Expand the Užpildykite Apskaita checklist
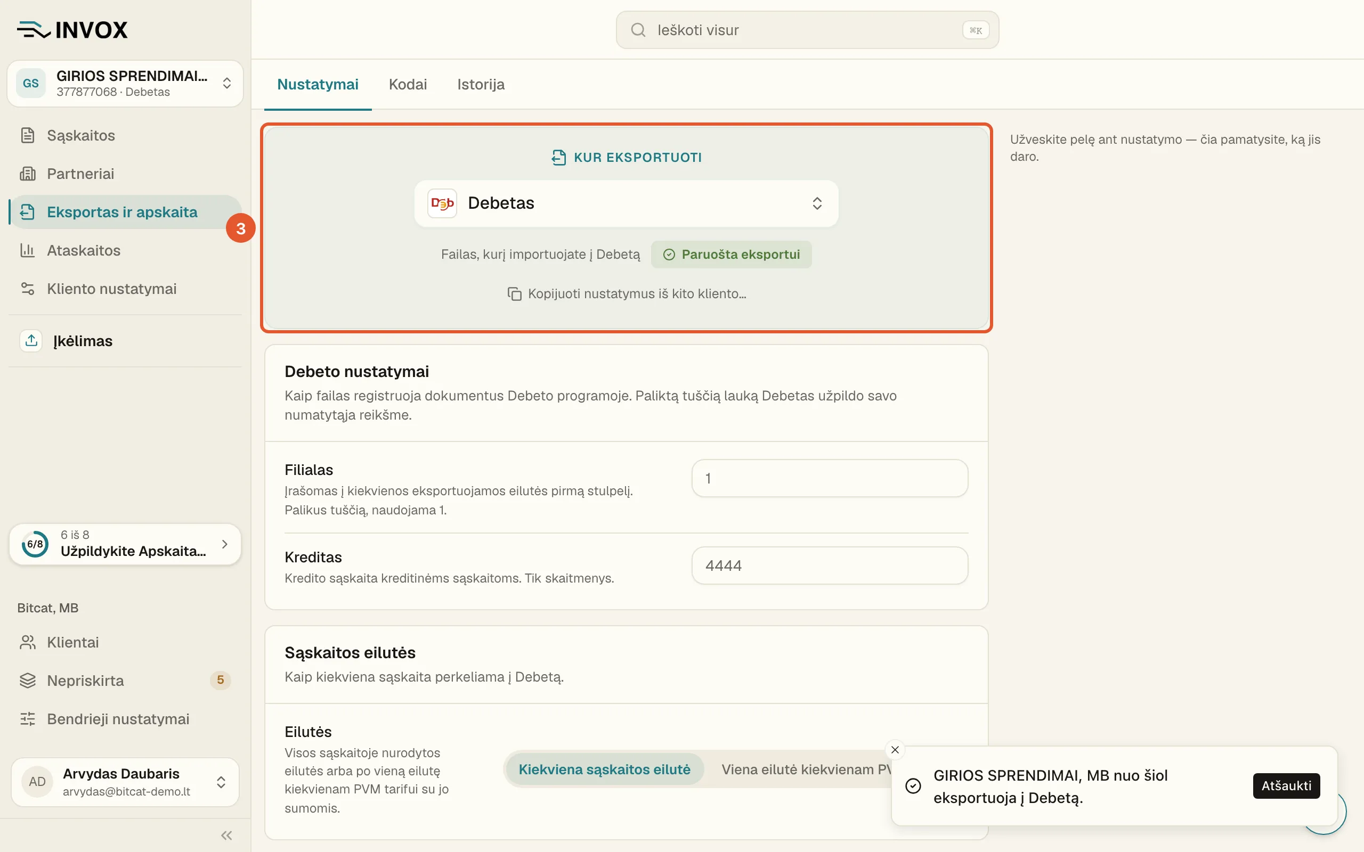 125,544
